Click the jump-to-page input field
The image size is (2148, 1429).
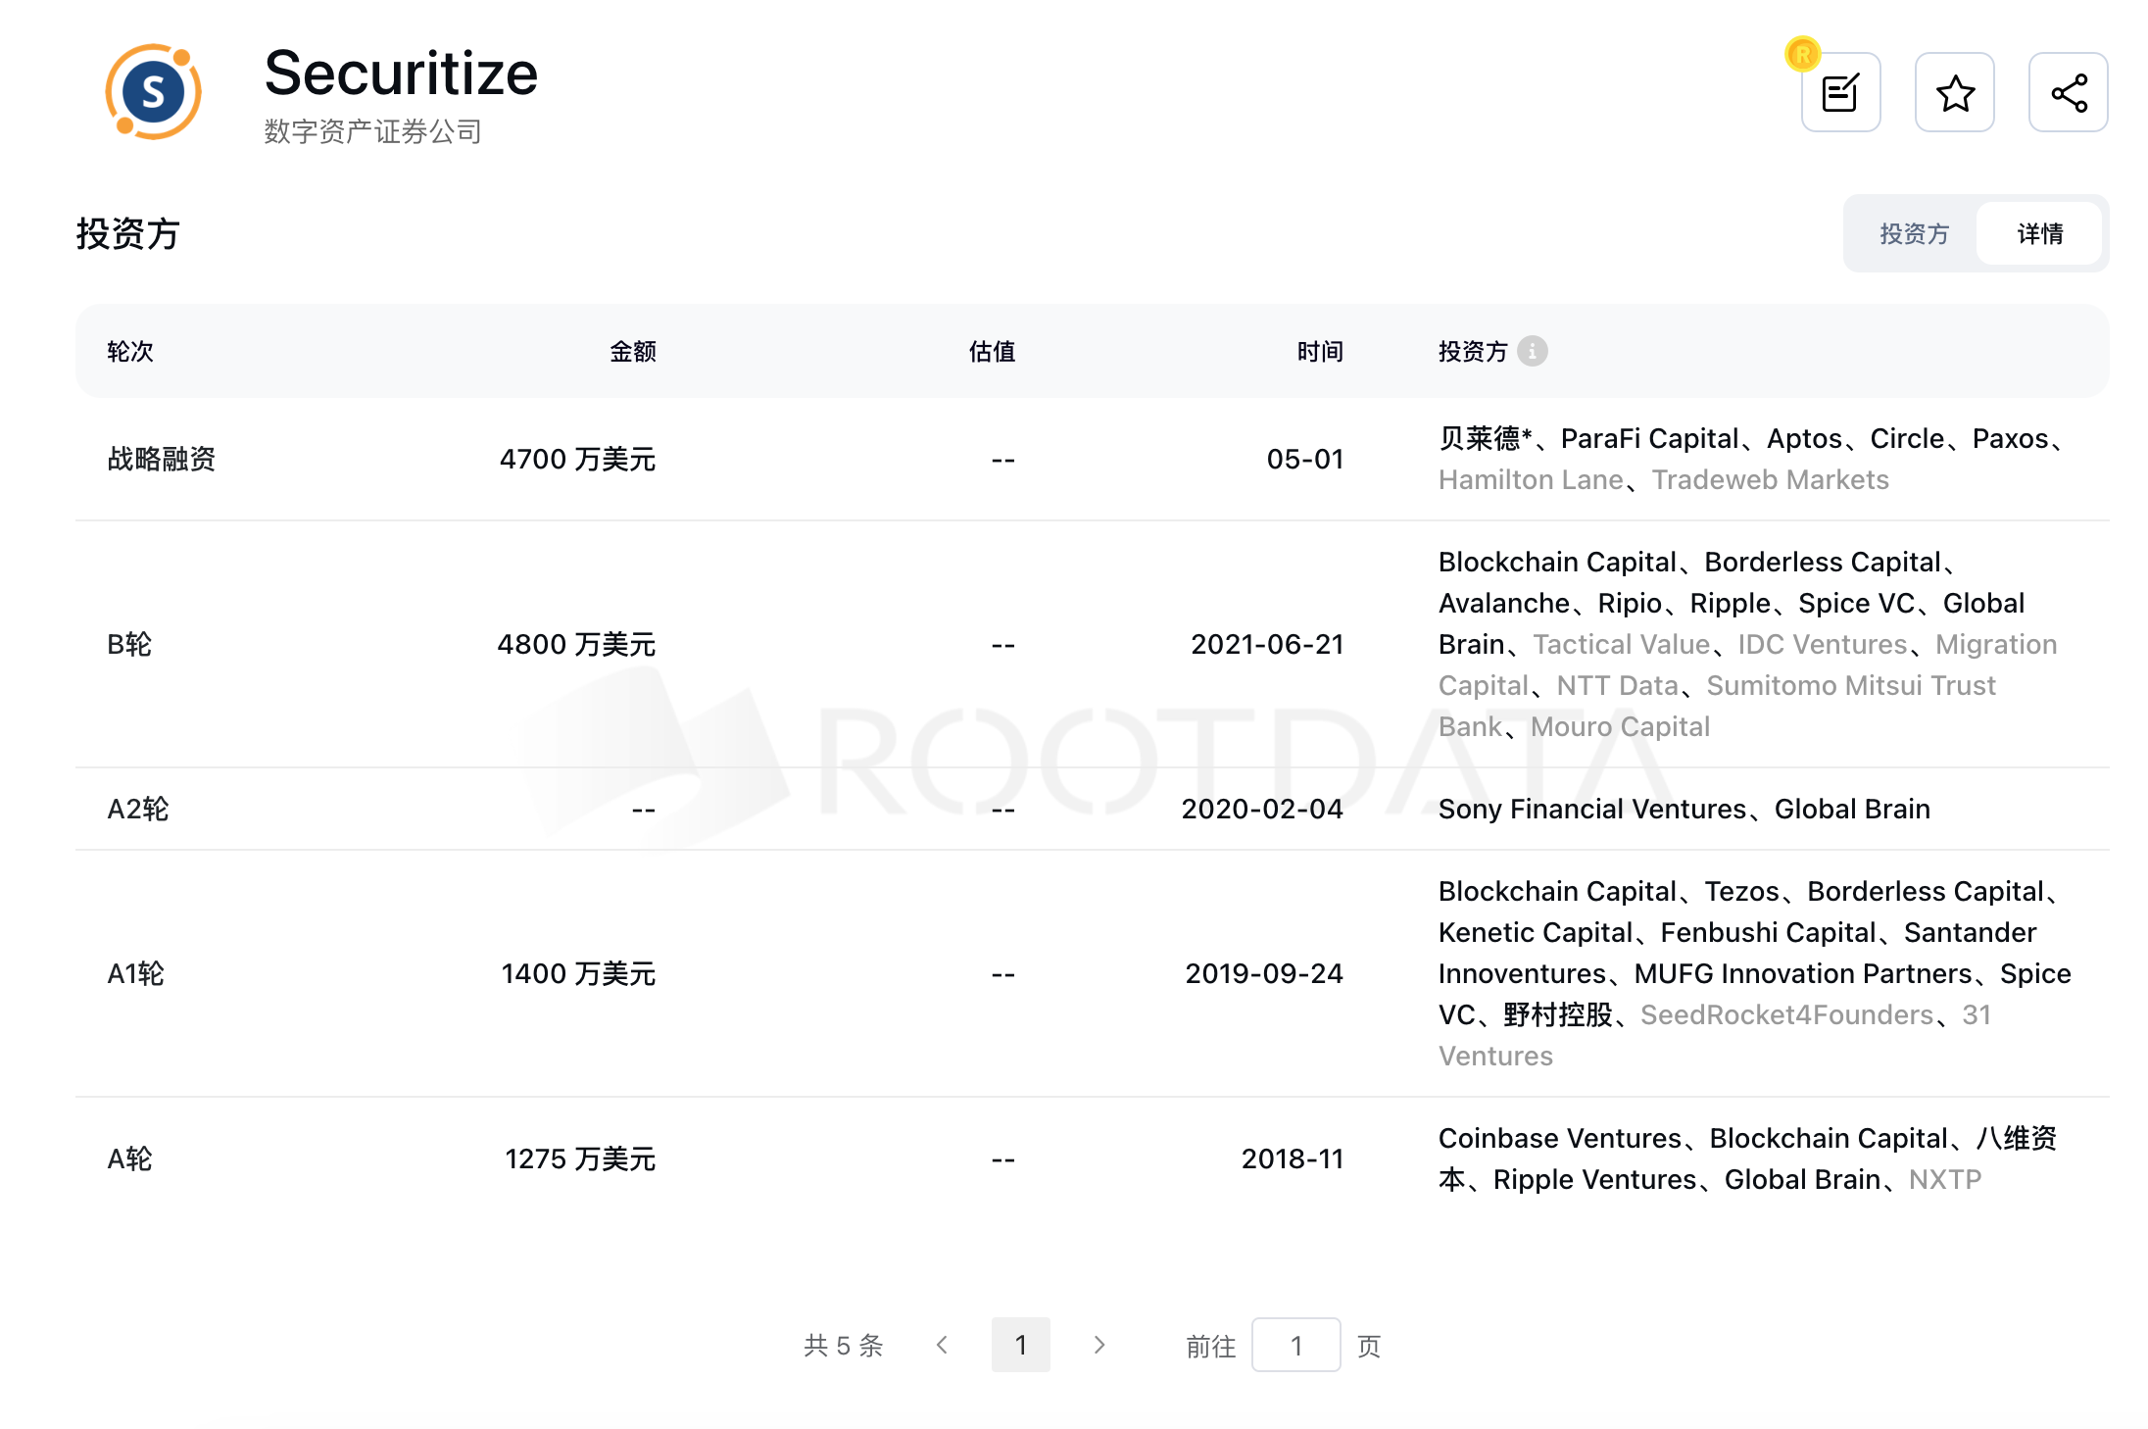[x=1295, y=1345]
